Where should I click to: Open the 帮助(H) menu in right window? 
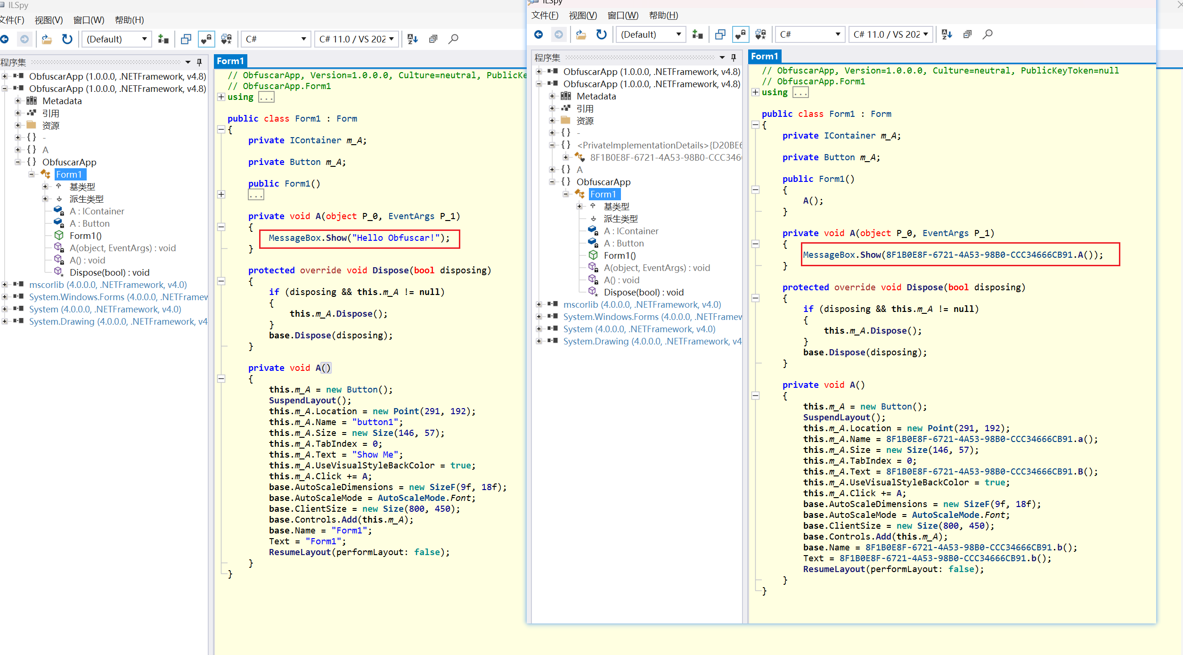click(x=663, y=16)
